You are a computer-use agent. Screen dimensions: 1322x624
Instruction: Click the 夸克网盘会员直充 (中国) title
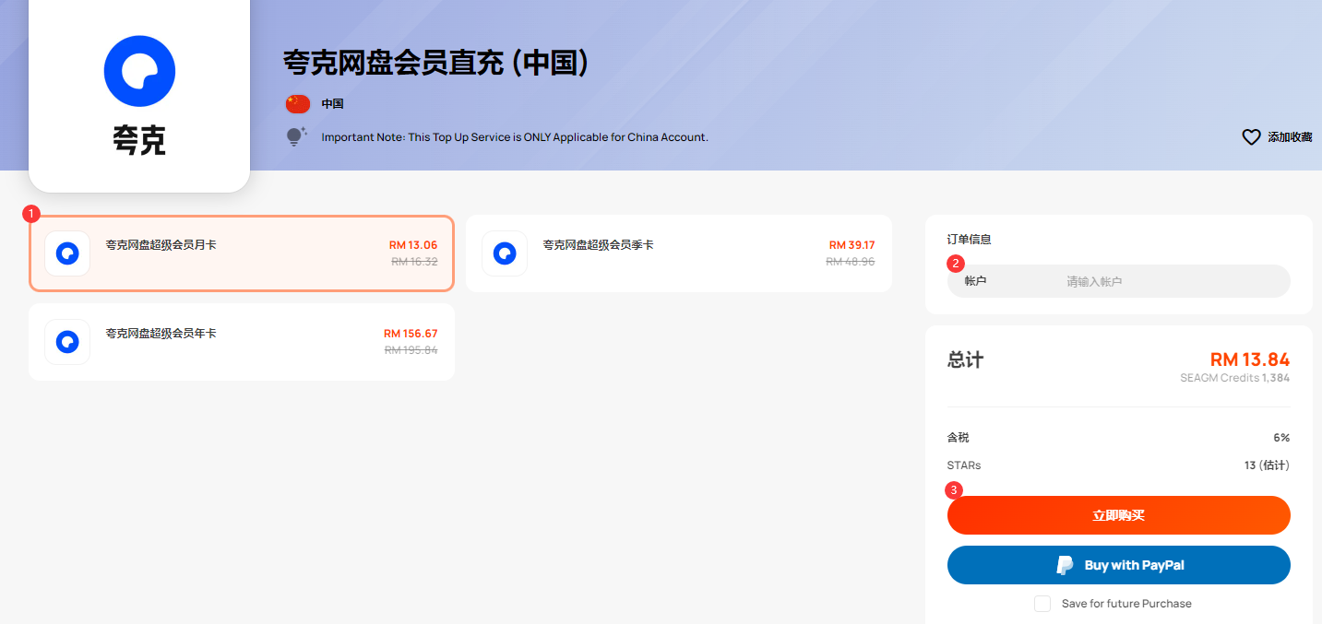(435, 63)
